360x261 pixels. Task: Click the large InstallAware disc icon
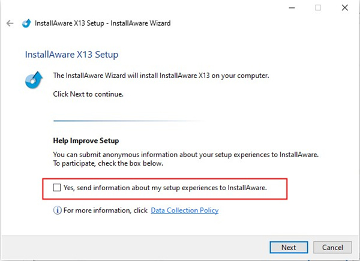point(34,81)
